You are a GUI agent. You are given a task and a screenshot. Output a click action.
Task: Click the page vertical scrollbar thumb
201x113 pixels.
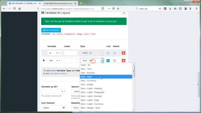pyautogui.click(x=198, y=84)
